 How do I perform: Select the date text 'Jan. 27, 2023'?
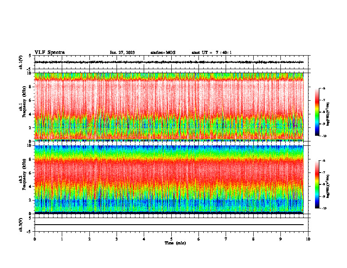pos(122,53)
